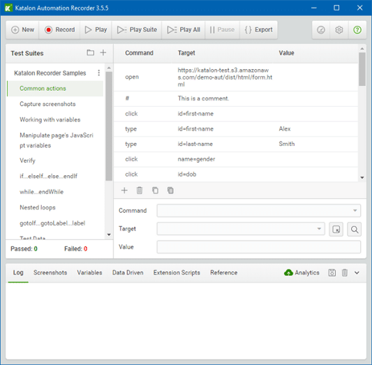This screenshot has width=372, height=365.
Task: Open the speed gauge icon in toolbar
Action: (321, 30)
